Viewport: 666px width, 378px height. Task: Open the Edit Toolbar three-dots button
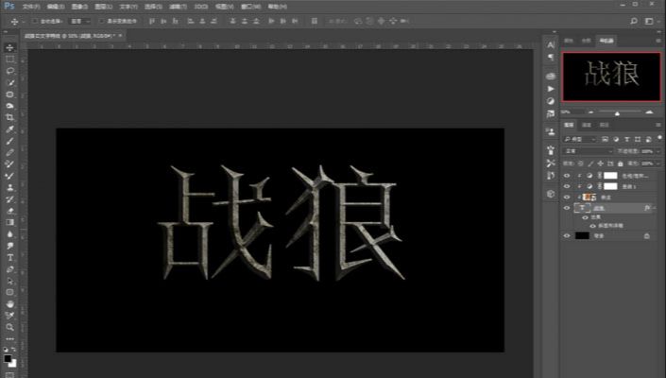click(9, 339)
